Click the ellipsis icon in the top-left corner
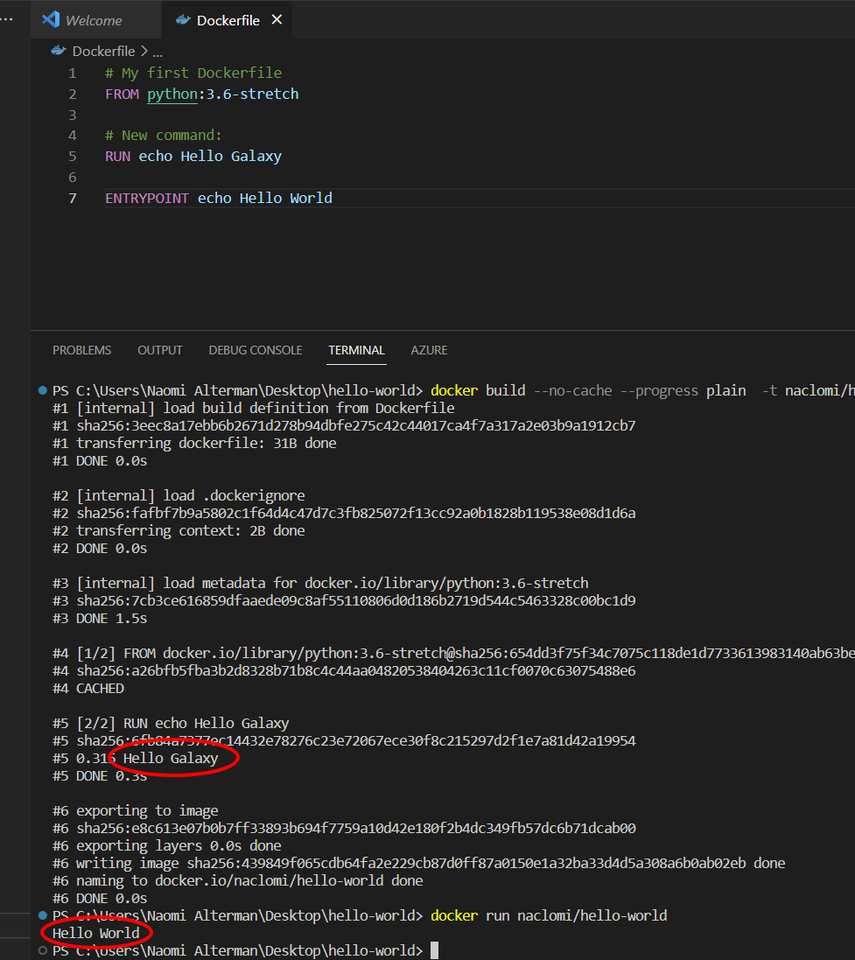This screenshot has width=855, height=960. pyautogui.click(x=7, y=19)
